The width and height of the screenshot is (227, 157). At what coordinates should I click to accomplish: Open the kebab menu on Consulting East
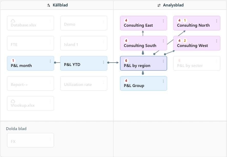(x=163, y=21)
